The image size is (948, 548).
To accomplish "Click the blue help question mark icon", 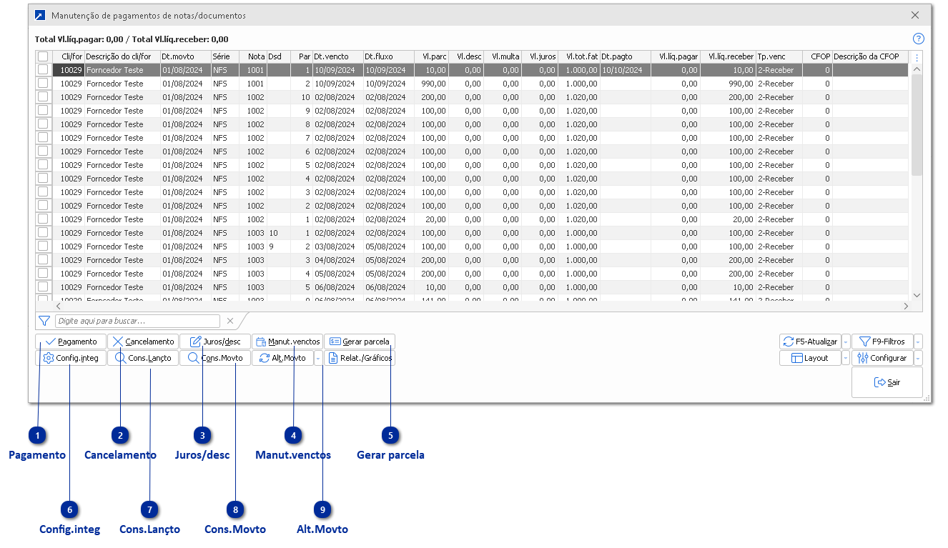I will [x=919, y=39].
